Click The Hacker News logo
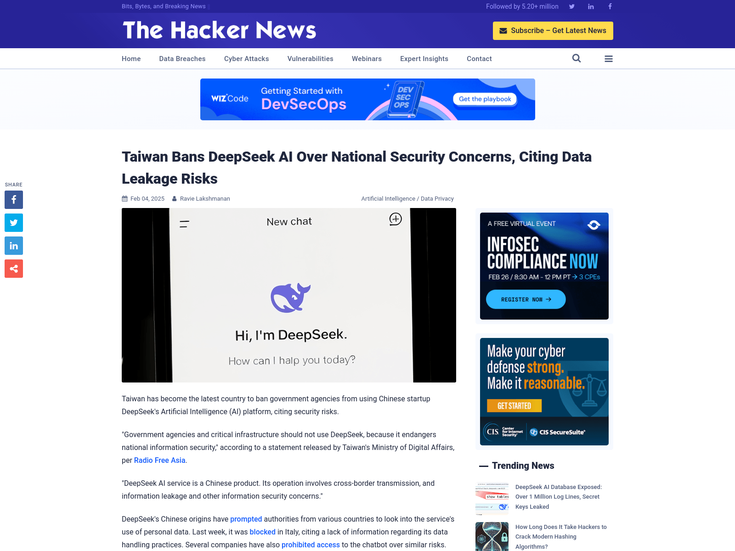 pos(219,30)
